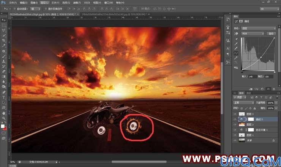
Task: Open the auto-select 组 dropdown
Action: pos(35,9)
